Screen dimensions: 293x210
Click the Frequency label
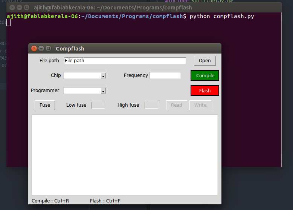tap(136, 75)
